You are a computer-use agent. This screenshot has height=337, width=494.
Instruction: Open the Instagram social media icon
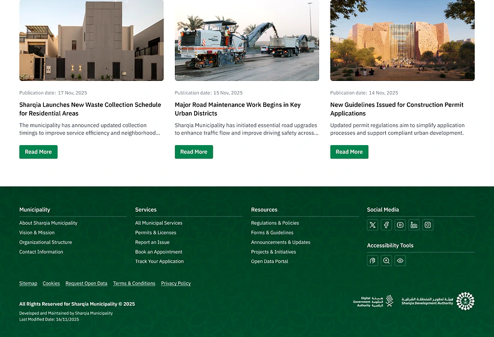coord(427,225)
